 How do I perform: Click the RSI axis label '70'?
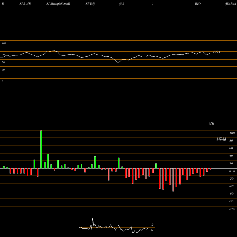(x=3, y=55)
